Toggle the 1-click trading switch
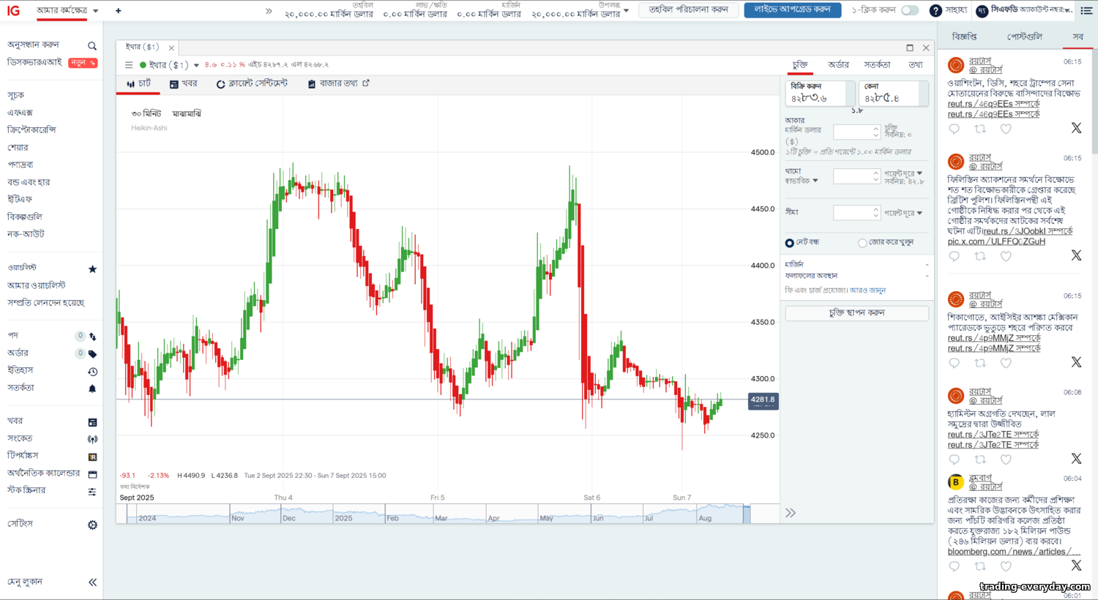 click(x=910, y=10)
